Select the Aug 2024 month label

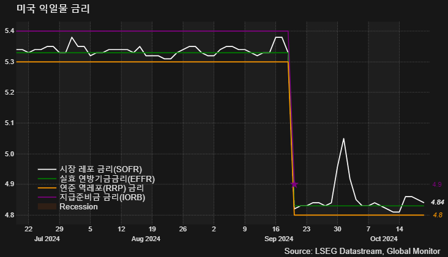coord(146,239)
